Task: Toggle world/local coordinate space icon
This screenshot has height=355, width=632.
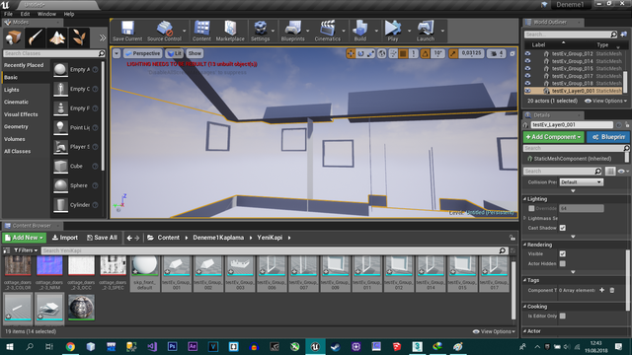Action: pyautogui.click(x=382, y=53)
